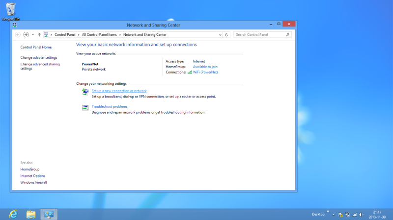
Task: Click the Search Control Panel field
Action: [259, 35]
